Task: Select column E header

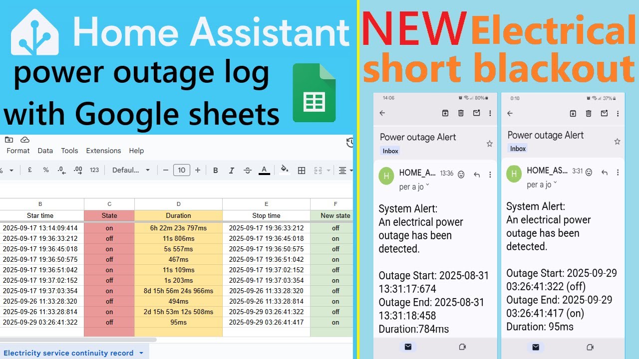Action: (267, 204)
